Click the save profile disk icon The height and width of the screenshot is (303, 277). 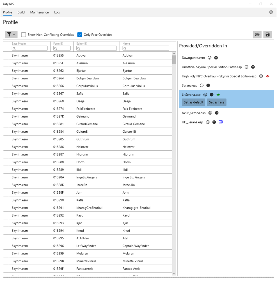[267, 35]
